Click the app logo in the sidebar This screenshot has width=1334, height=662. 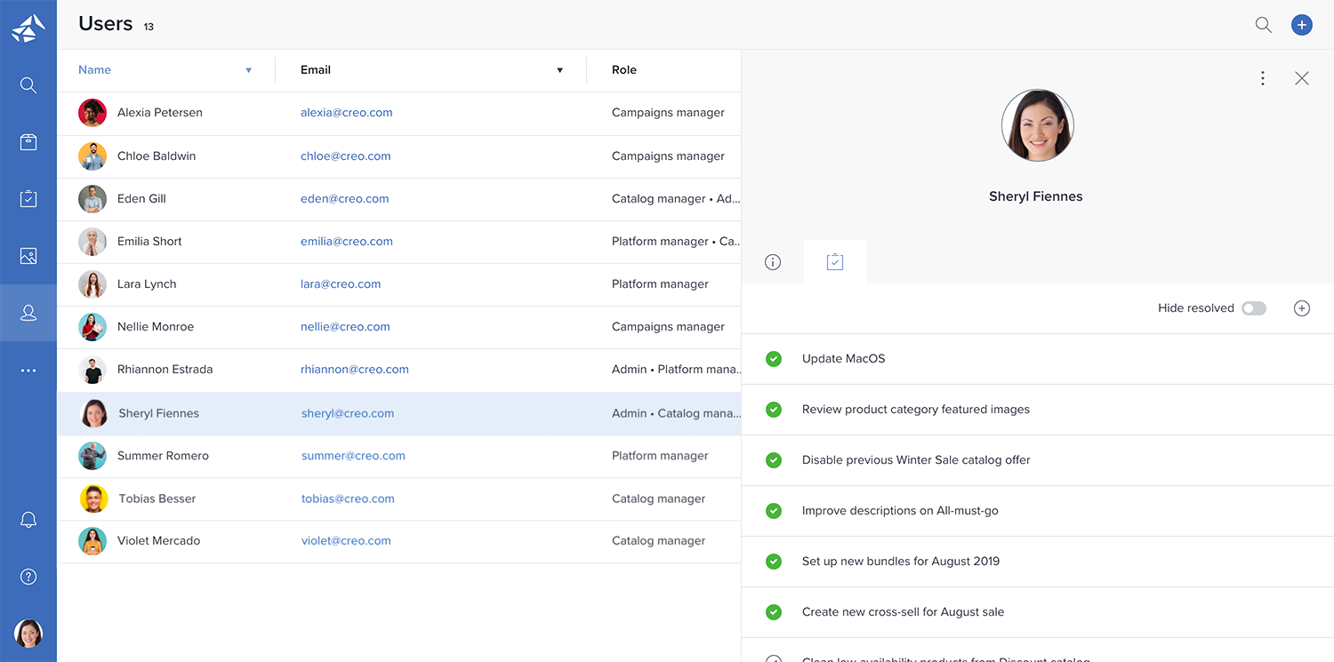(x=28, y=28)
